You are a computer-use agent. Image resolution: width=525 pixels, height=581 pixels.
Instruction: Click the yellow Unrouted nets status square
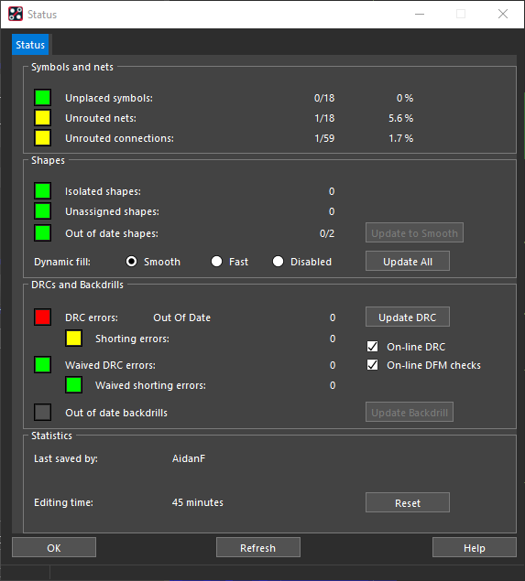tap(43, 118)
